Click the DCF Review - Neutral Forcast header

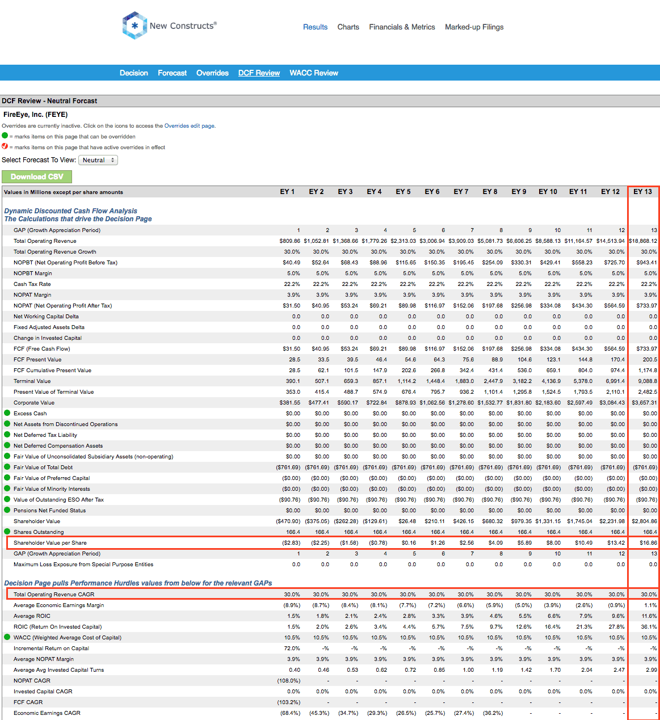tap(49, 101)
